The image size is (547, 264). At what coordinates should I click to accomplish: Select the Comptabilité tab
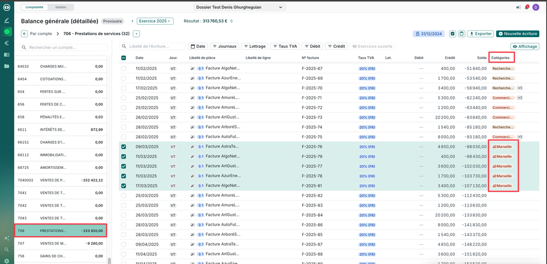coord(34,7)
